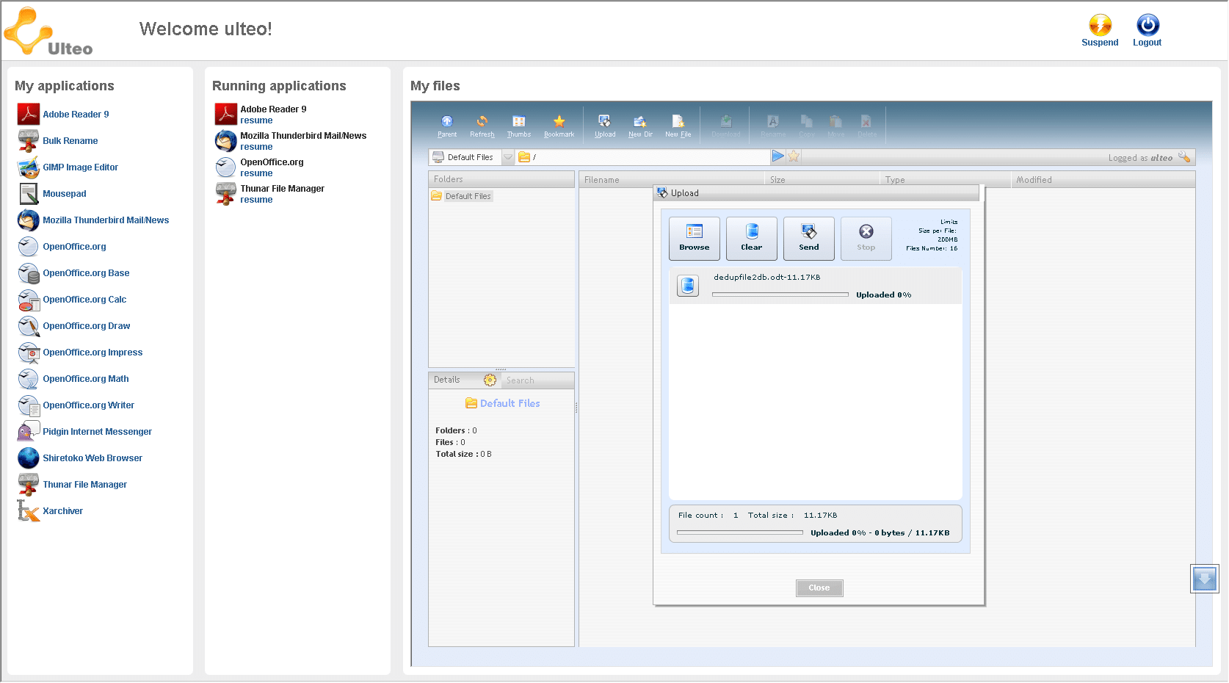
Task: Click the Logout power icon
Action: 1148,26
